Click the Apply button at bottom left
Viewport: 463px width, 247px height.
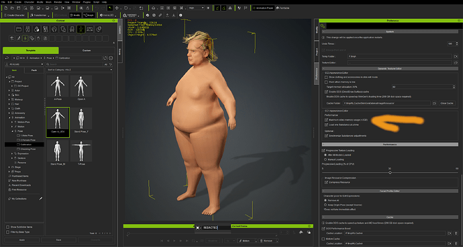[22, 240]
